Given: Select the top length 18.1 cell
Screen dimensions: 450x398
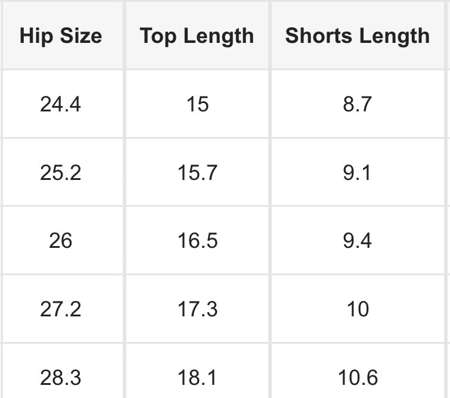Looking at the screenshot, I should point(197,377).
